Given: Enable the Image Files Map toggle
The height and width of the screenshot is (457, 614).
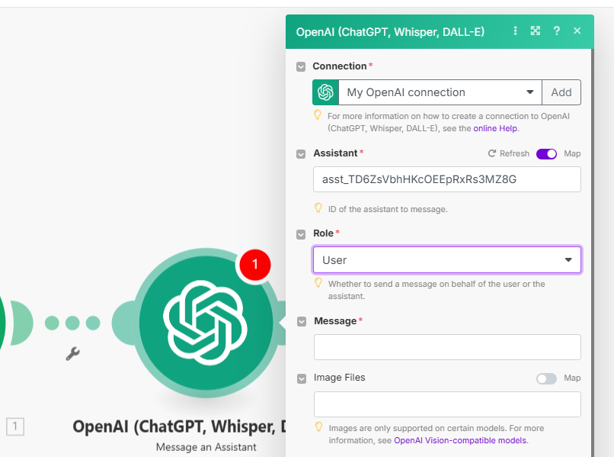Looking at the screenshot, I should (x=547, y=378).
